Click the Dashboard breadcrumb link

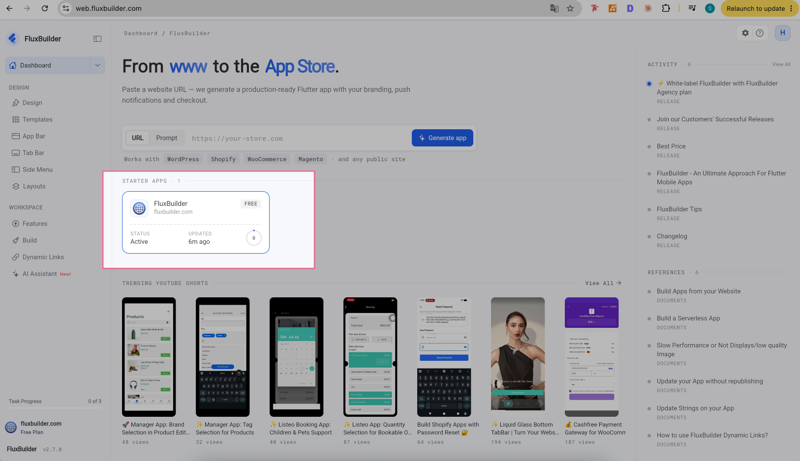(x=141, y=33)
